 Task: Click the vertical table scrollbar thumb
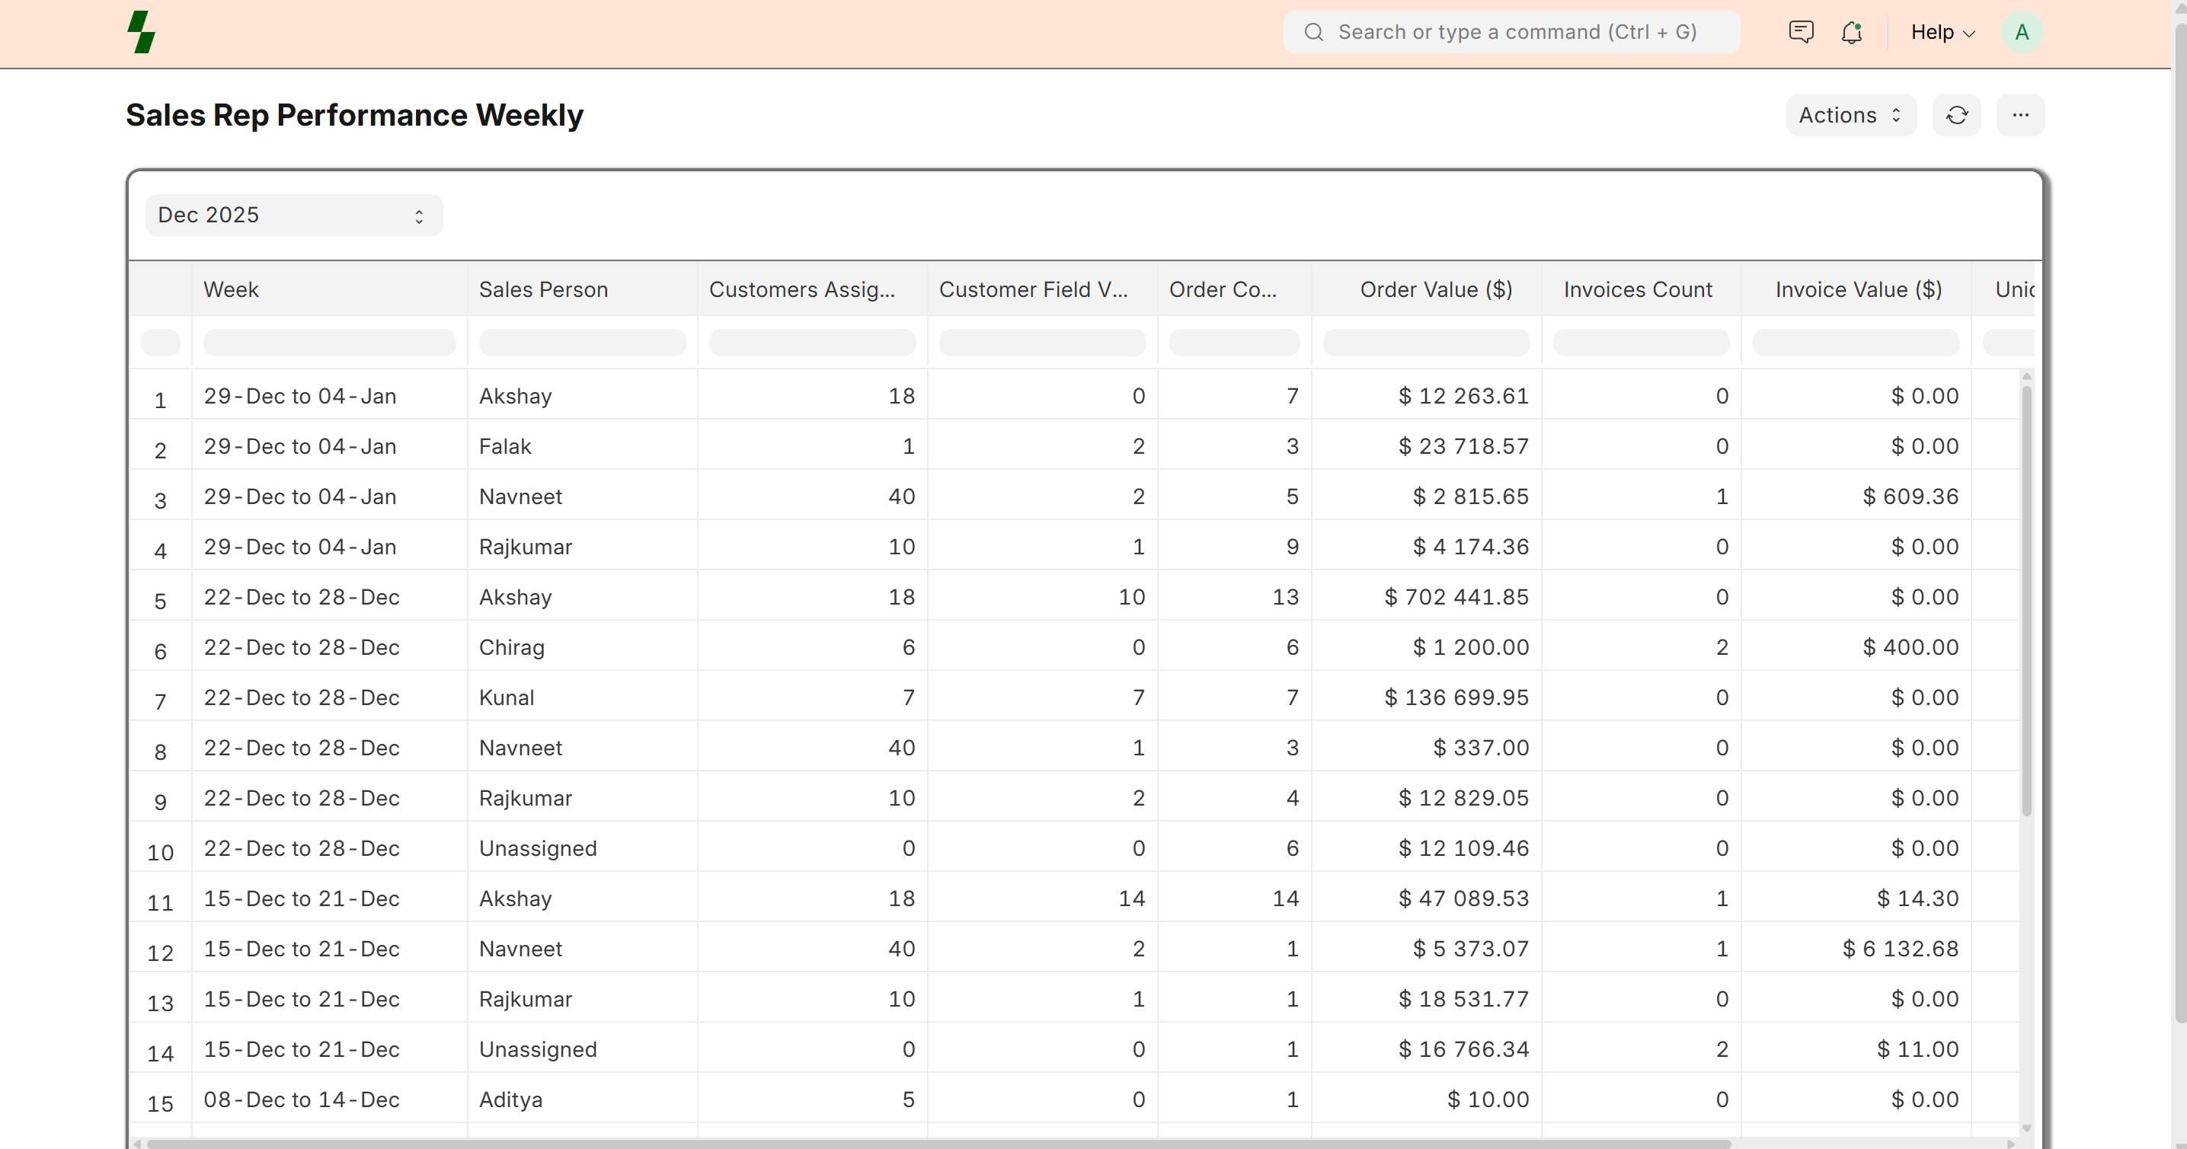pos(2026,599)
